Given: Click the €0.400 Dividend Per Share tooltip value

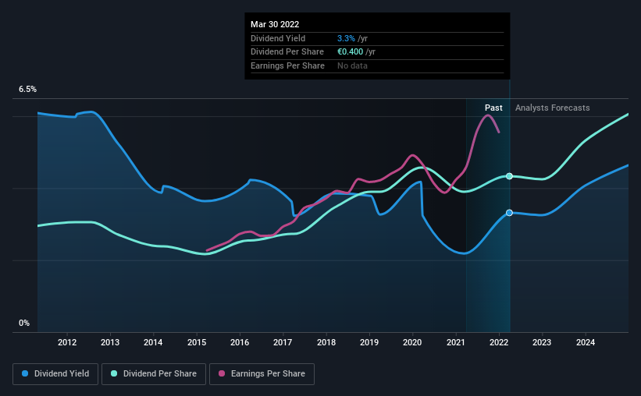Looking at the screenshot, I should (350, 52).
